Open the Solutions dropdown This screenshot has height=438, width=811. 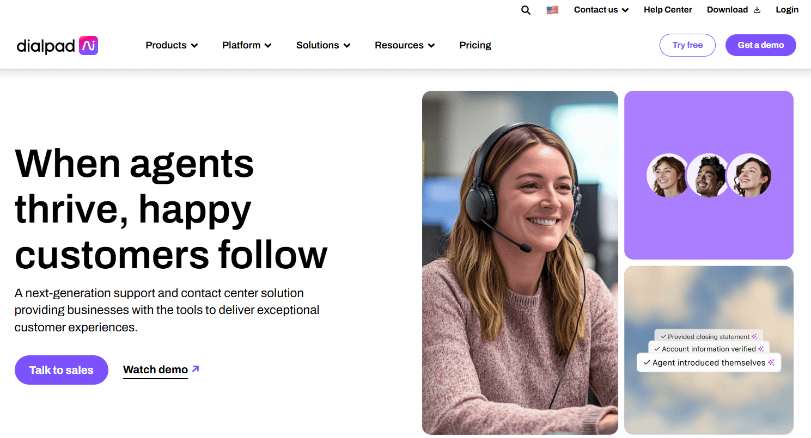pos(322,45)
